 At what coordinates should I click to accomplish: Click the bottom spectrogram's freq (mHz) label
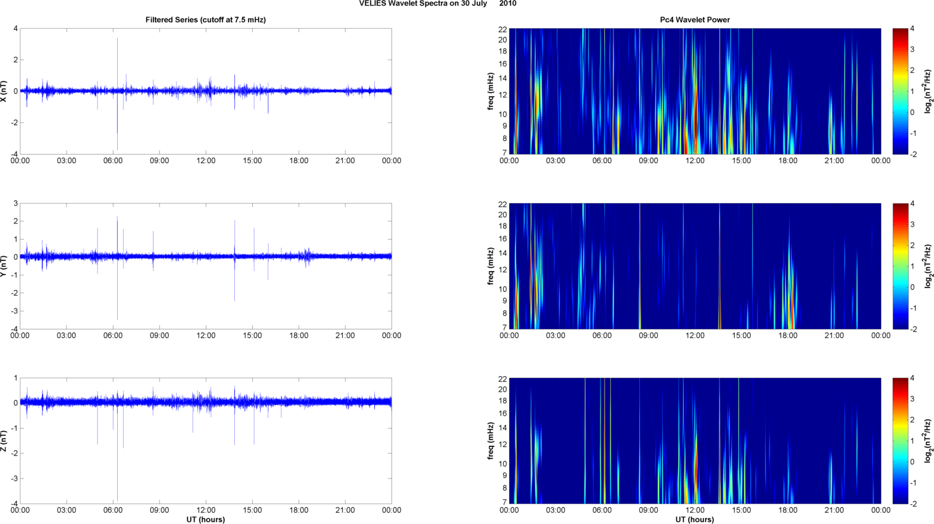click(x=491, y=441)
